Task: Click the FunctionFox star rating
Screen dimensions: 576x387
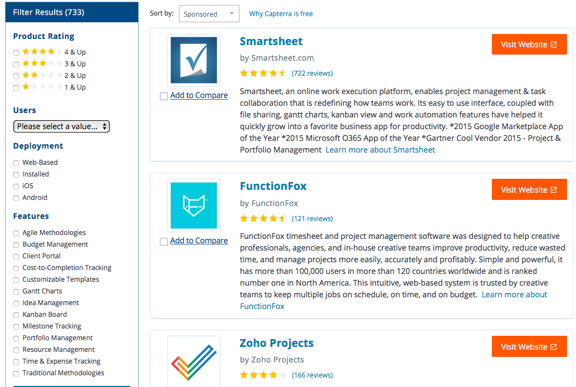Action: 263,218
